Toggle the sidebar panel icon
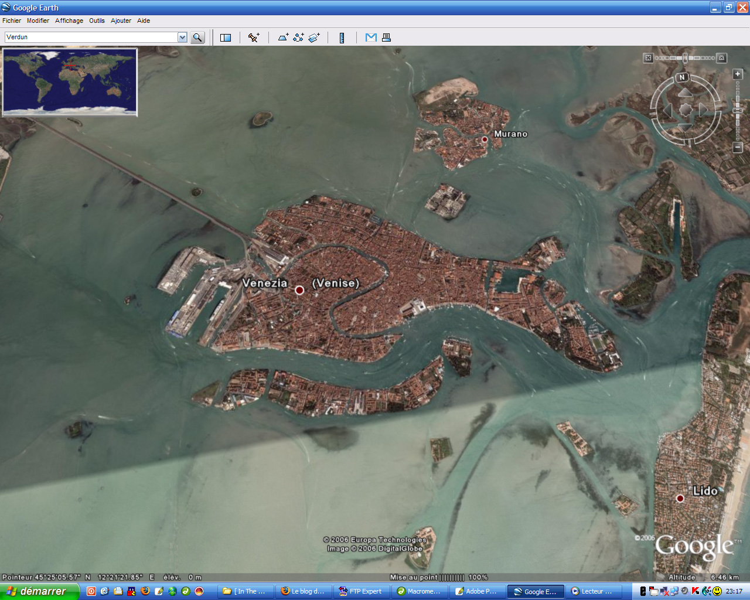Screen dimensions: 750x600 [x=226, y=37]
